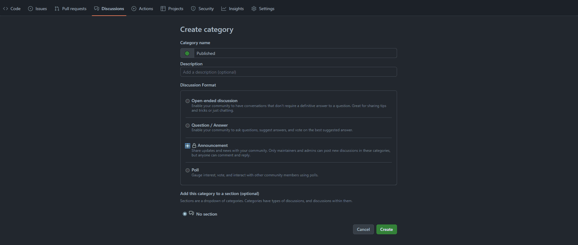This screenshot has height=245, width=578.
Task: Click the Actions play icon
Action: click(134, 9)
